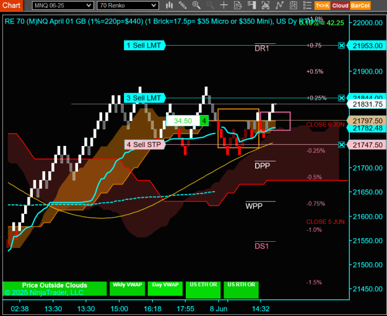387x316 pixels.
Task: Click the framed bars chart icon
Action: point(265,6)
